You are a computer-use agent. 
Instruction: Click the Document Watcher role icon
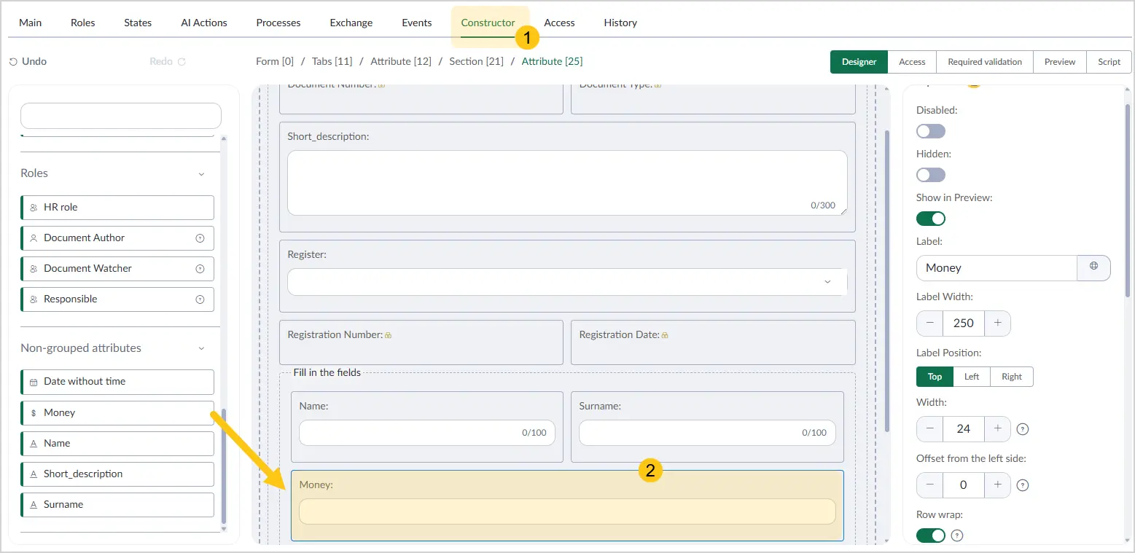coord(34,269)
